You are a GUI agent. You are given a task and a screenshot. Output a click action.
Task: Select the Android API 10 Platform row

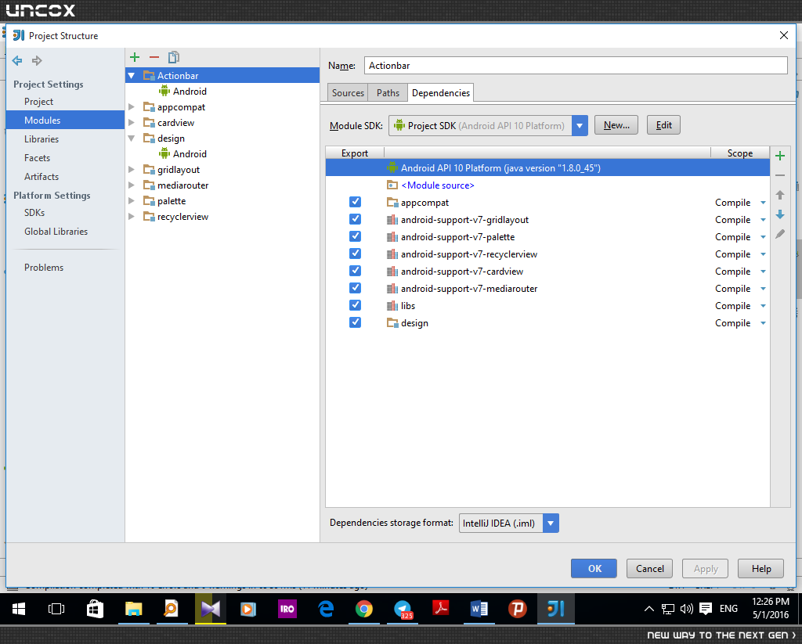(547, 167)
